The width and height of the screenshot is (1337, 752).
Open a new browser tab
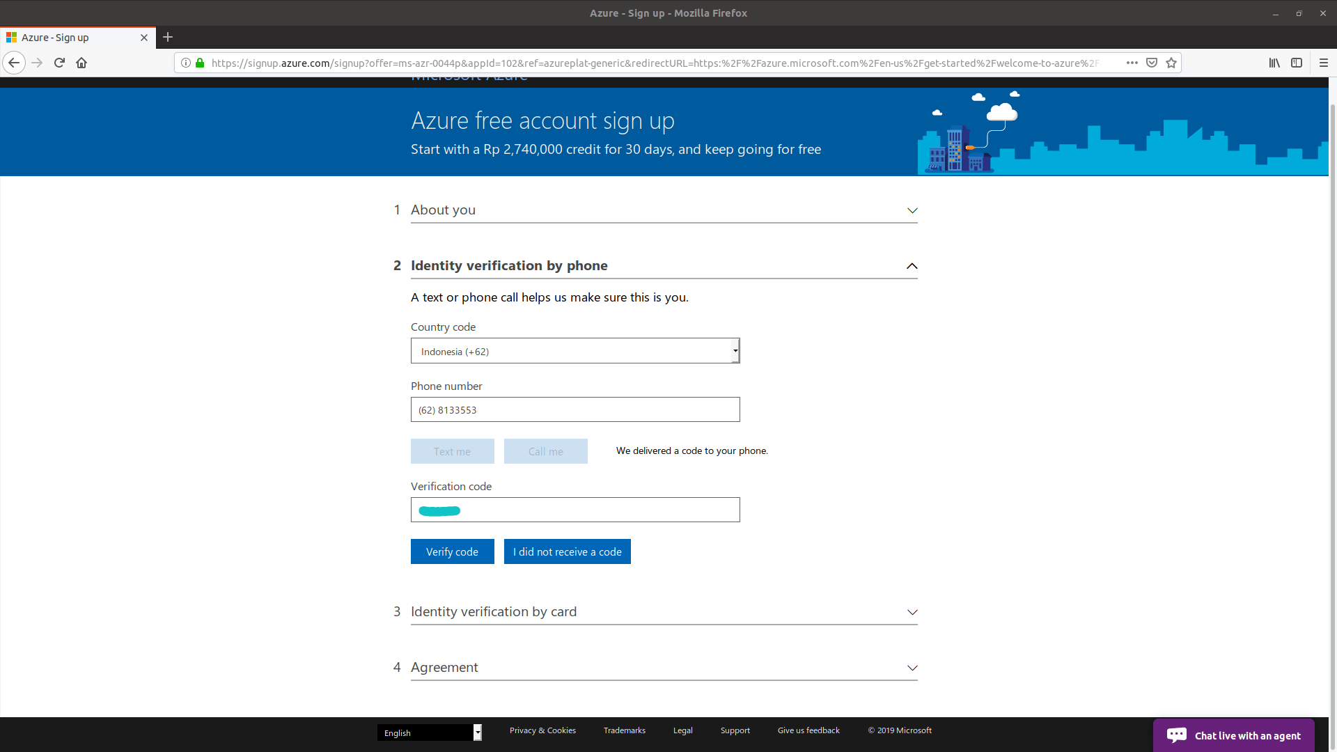click(168, 38)
